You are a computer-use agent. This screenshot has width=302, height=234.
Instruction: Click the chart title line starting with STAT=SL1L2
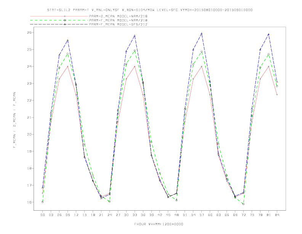point(149,10)
